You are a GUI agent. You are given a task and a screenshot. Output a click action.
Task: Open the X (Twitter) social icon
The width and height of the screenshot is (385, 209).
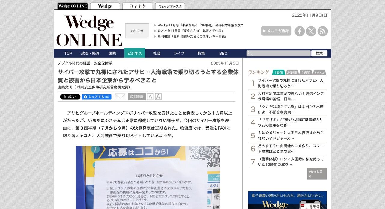click(x=311, y=31)
